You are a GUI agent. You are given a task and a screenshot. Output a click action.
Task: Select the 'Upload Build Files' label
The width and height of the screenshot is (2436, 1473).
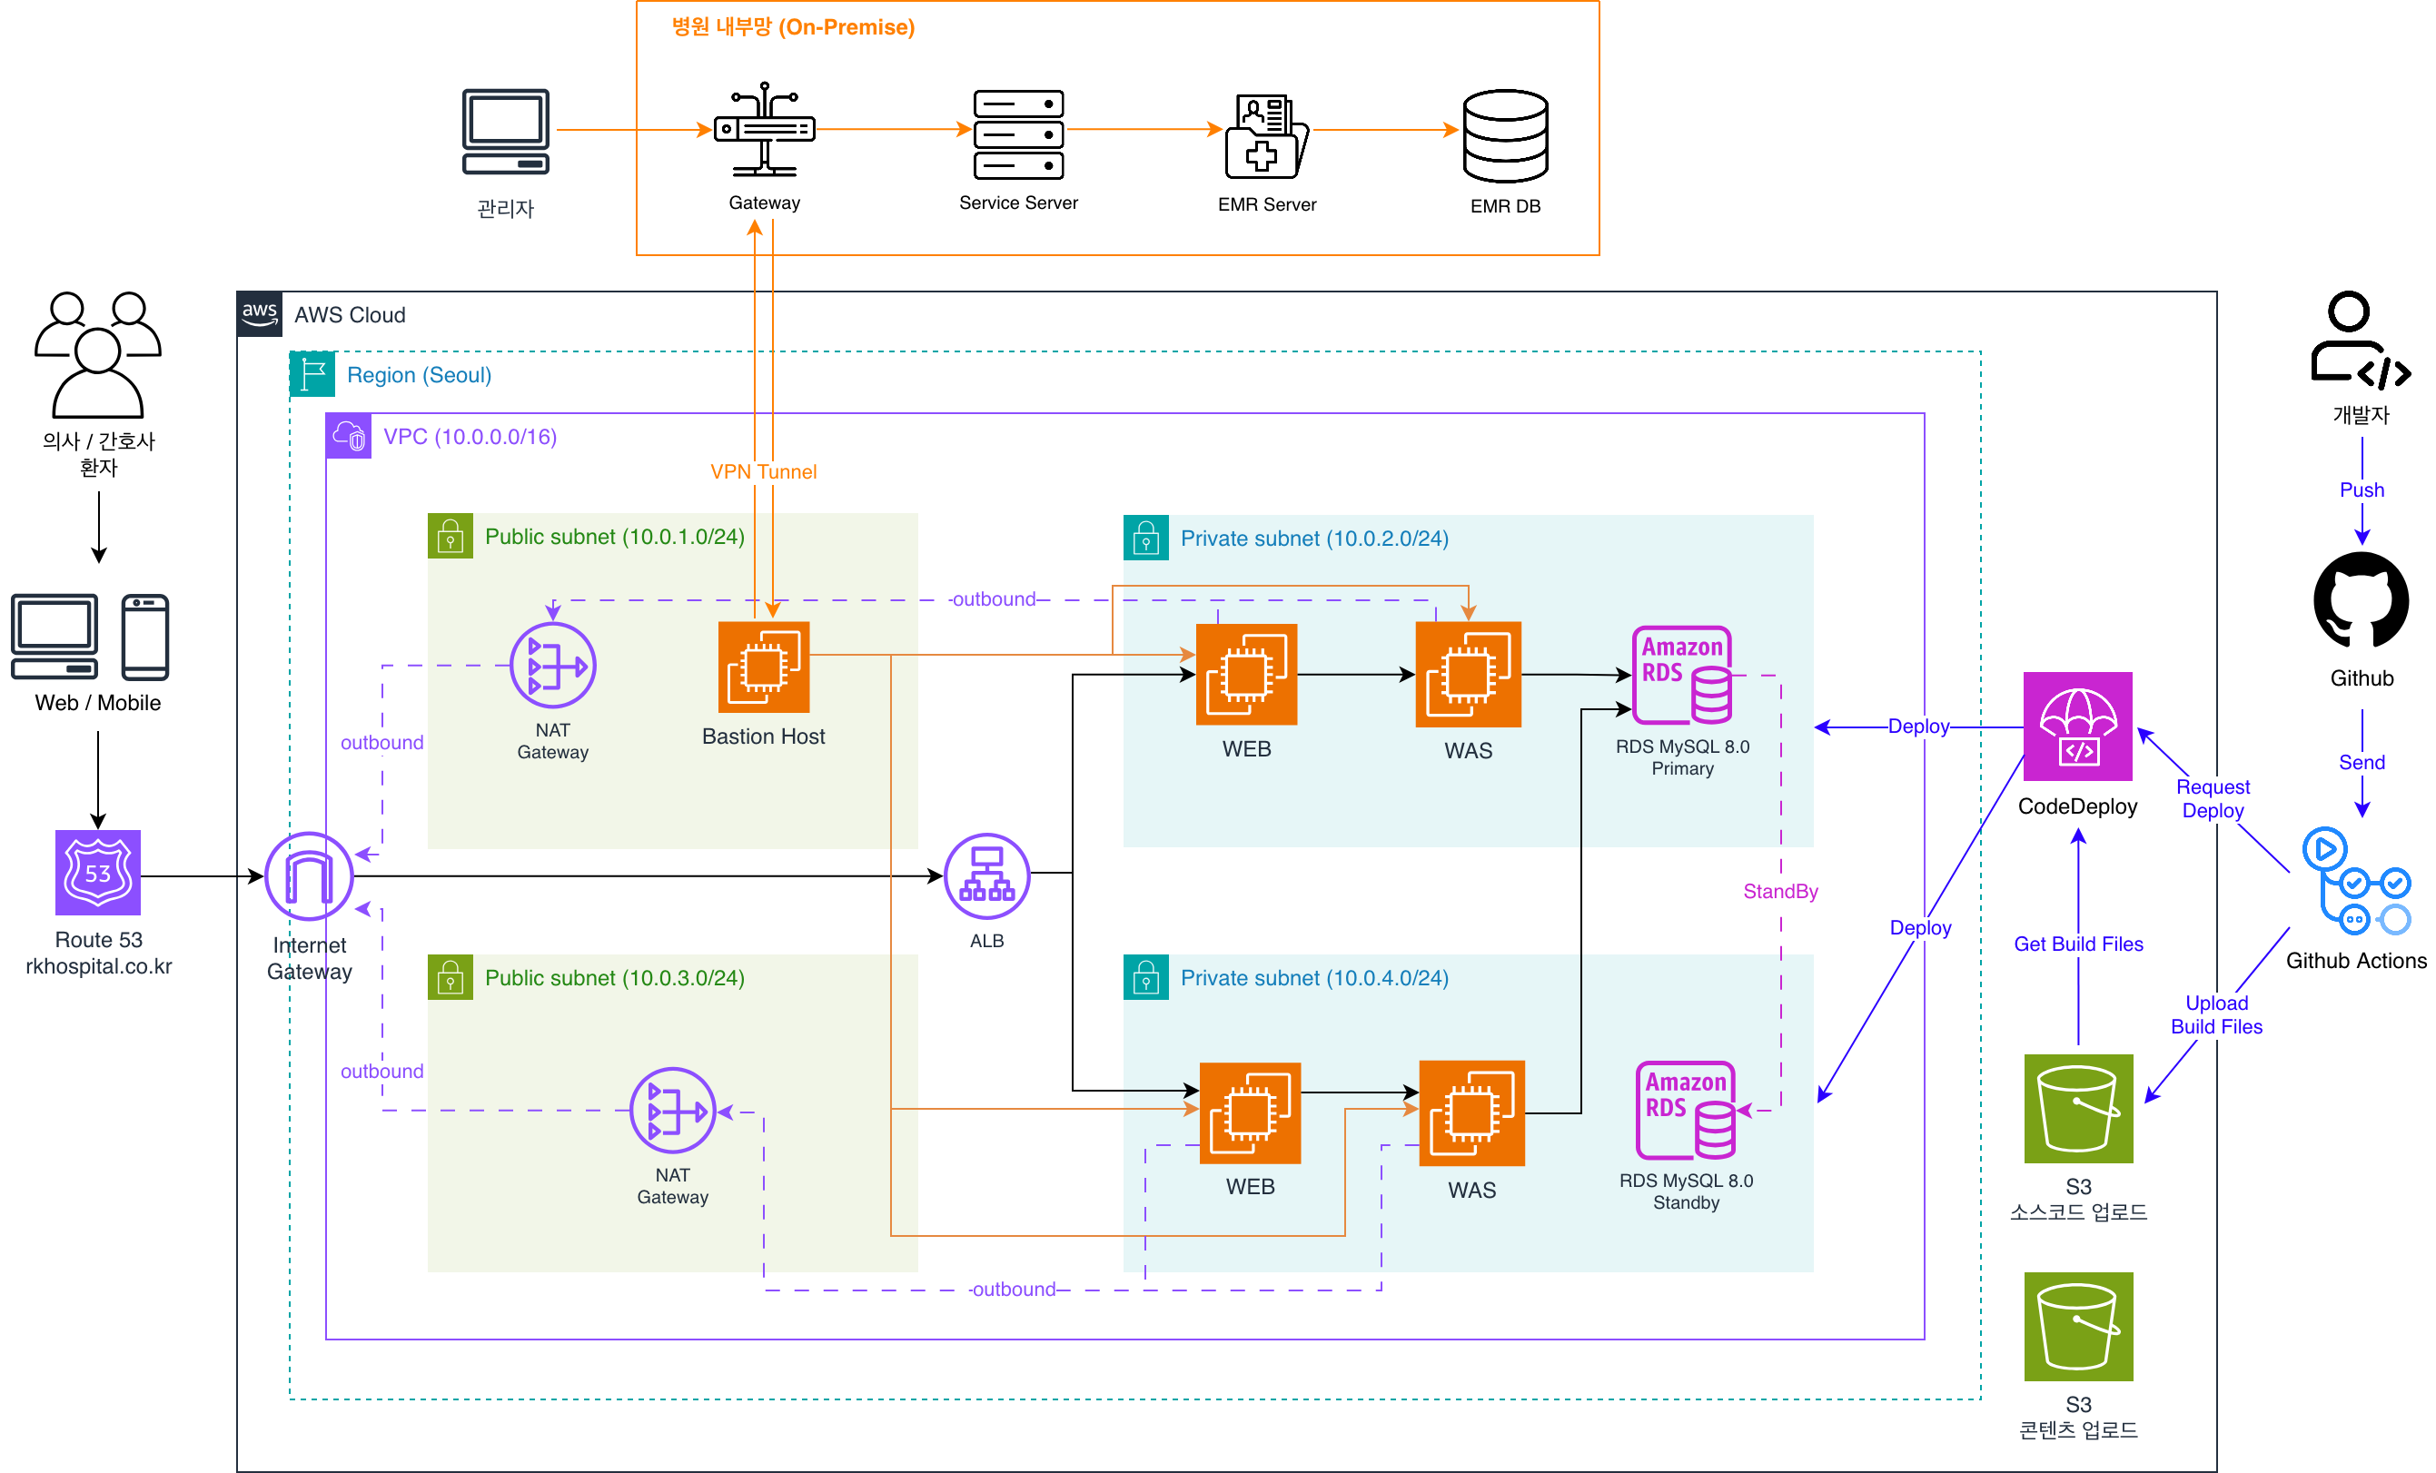tap(2216, 1014)
